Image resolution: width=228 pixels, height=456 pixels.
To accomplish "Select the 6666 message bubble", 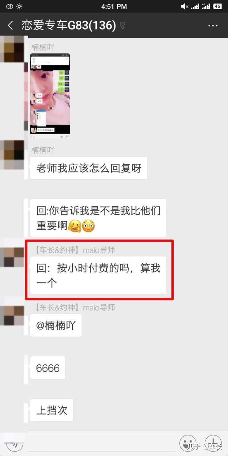I will [x=48, y=367].
